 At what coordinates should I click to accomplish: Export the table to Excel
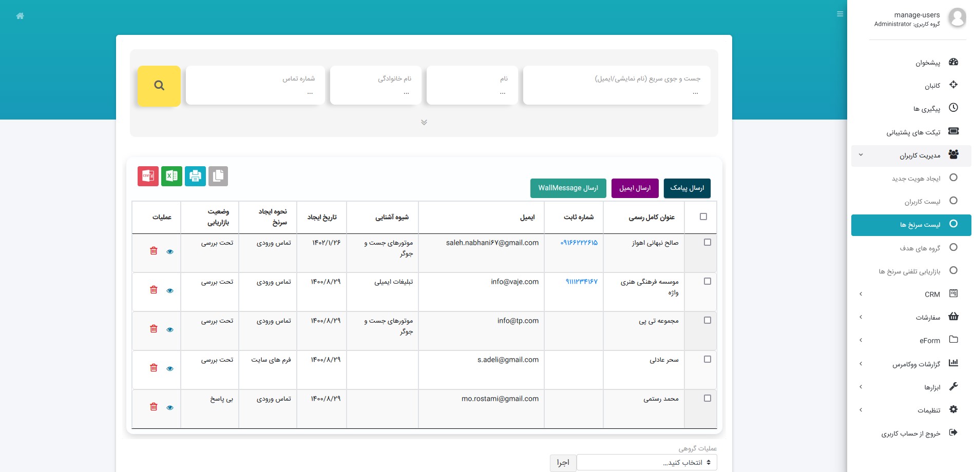click(x=171, y=176)
